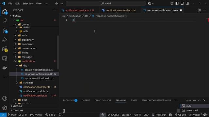The width and height of the screenshot is (209, 117).
Task: Open the Accounts menu
Action: [x=5, y=98]
